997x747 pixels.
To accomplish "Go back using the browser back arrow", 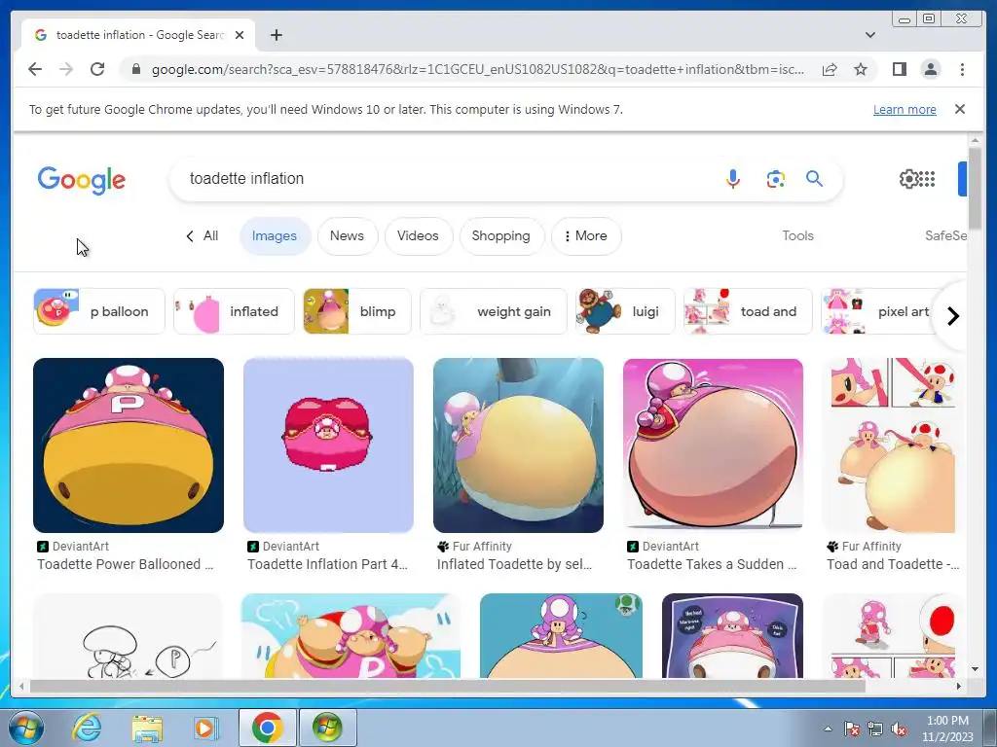I will click(x=35, y=69).
